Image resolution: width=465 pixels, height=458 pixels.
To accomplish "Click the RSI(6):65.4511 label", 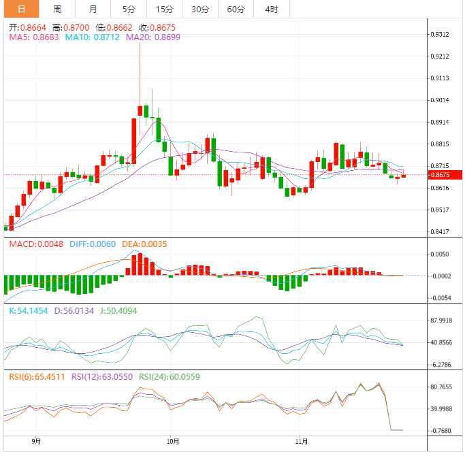I will click(x=37, y=377).
